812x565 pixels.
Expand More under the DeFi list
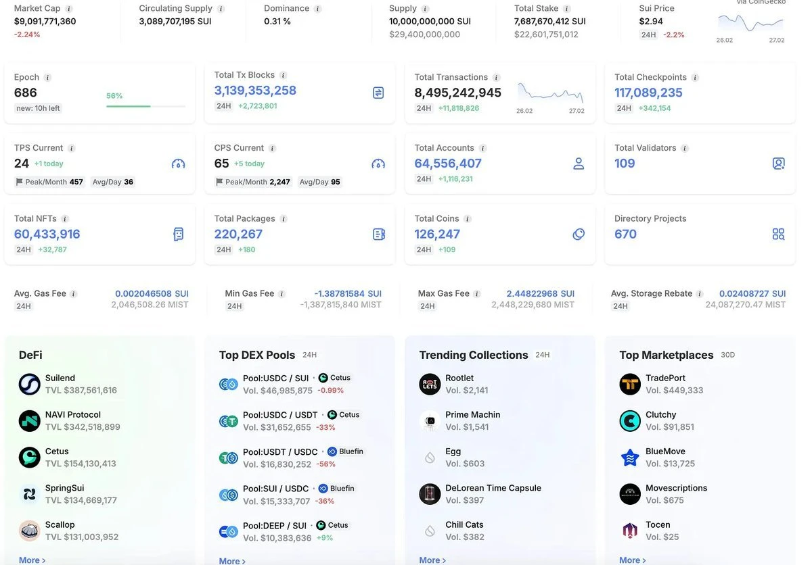tap(32, 560)
